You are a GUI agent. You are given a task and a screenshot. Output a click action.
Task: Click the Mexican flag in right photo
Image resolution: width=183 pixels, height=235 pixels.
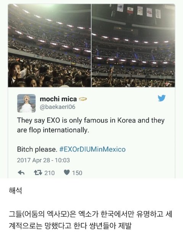130,10
